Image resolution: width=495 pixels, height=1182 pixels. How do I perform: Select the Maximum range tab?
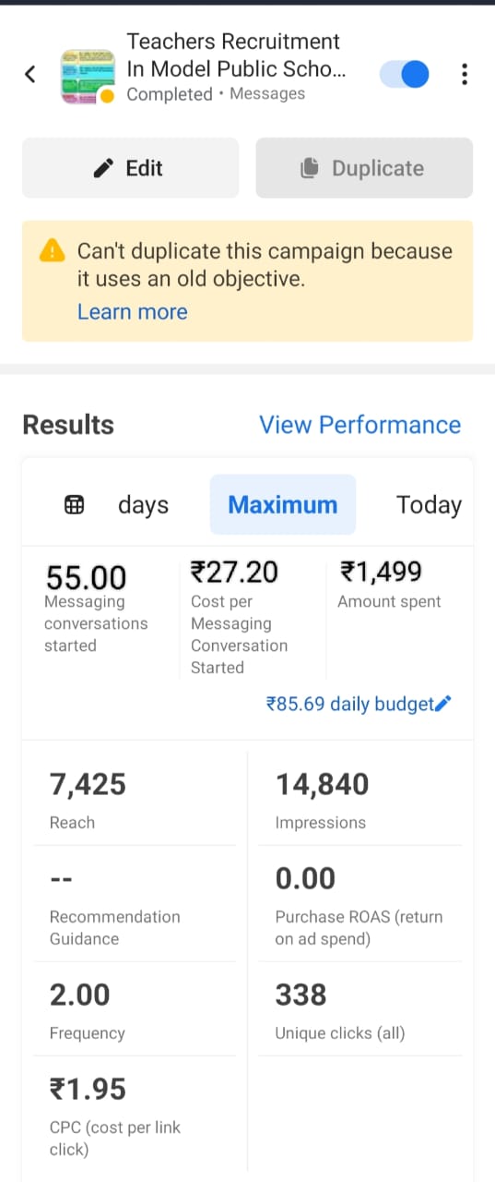(x=283, y=505)
